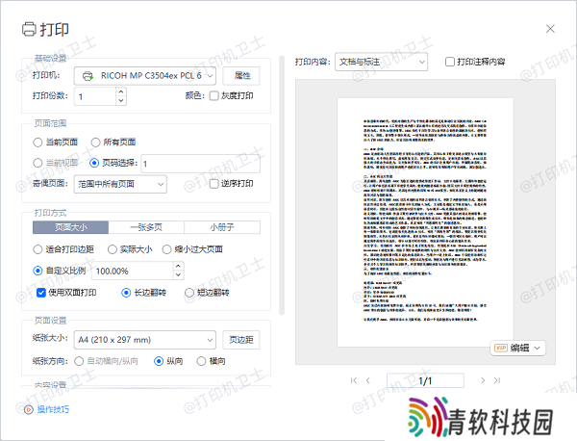The width and height of the screenshot is (577, 441).
Task: Open the 打印机 printer dropdown
Action: 145,76
